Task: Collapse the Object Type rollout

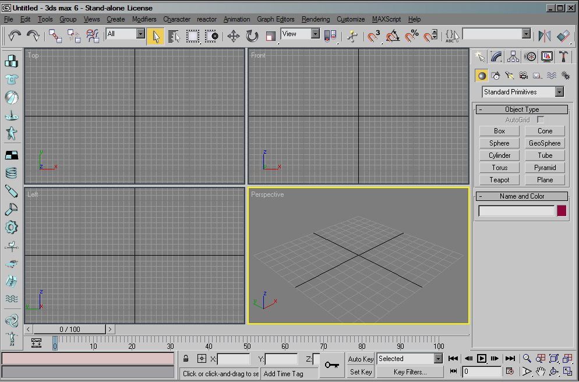Action: pos(522,109)
